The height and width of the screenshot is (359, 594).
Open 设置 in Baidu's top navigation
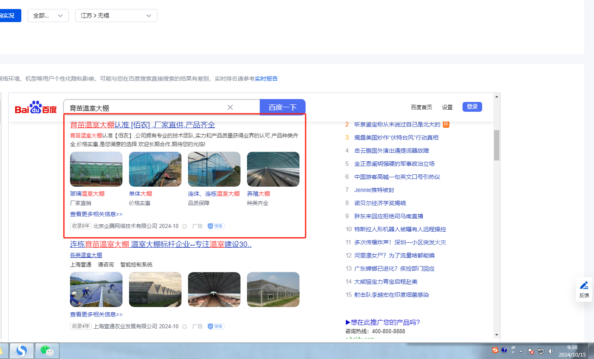click(447, 107)
